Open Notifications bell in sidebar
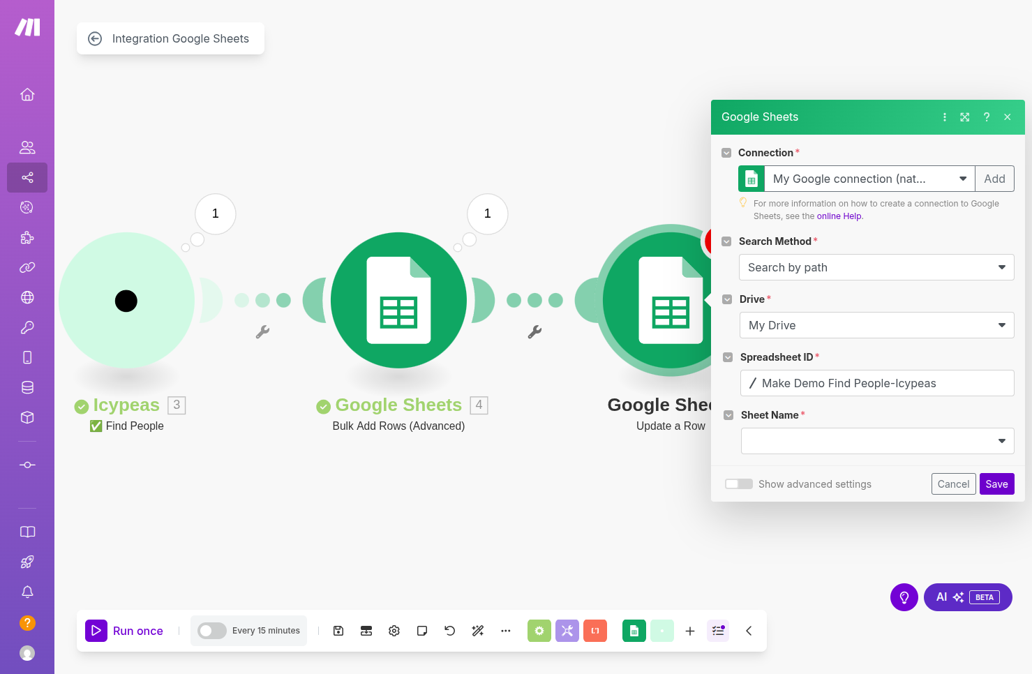Viewport: 1032px width, 674px height. pos(27,592)
